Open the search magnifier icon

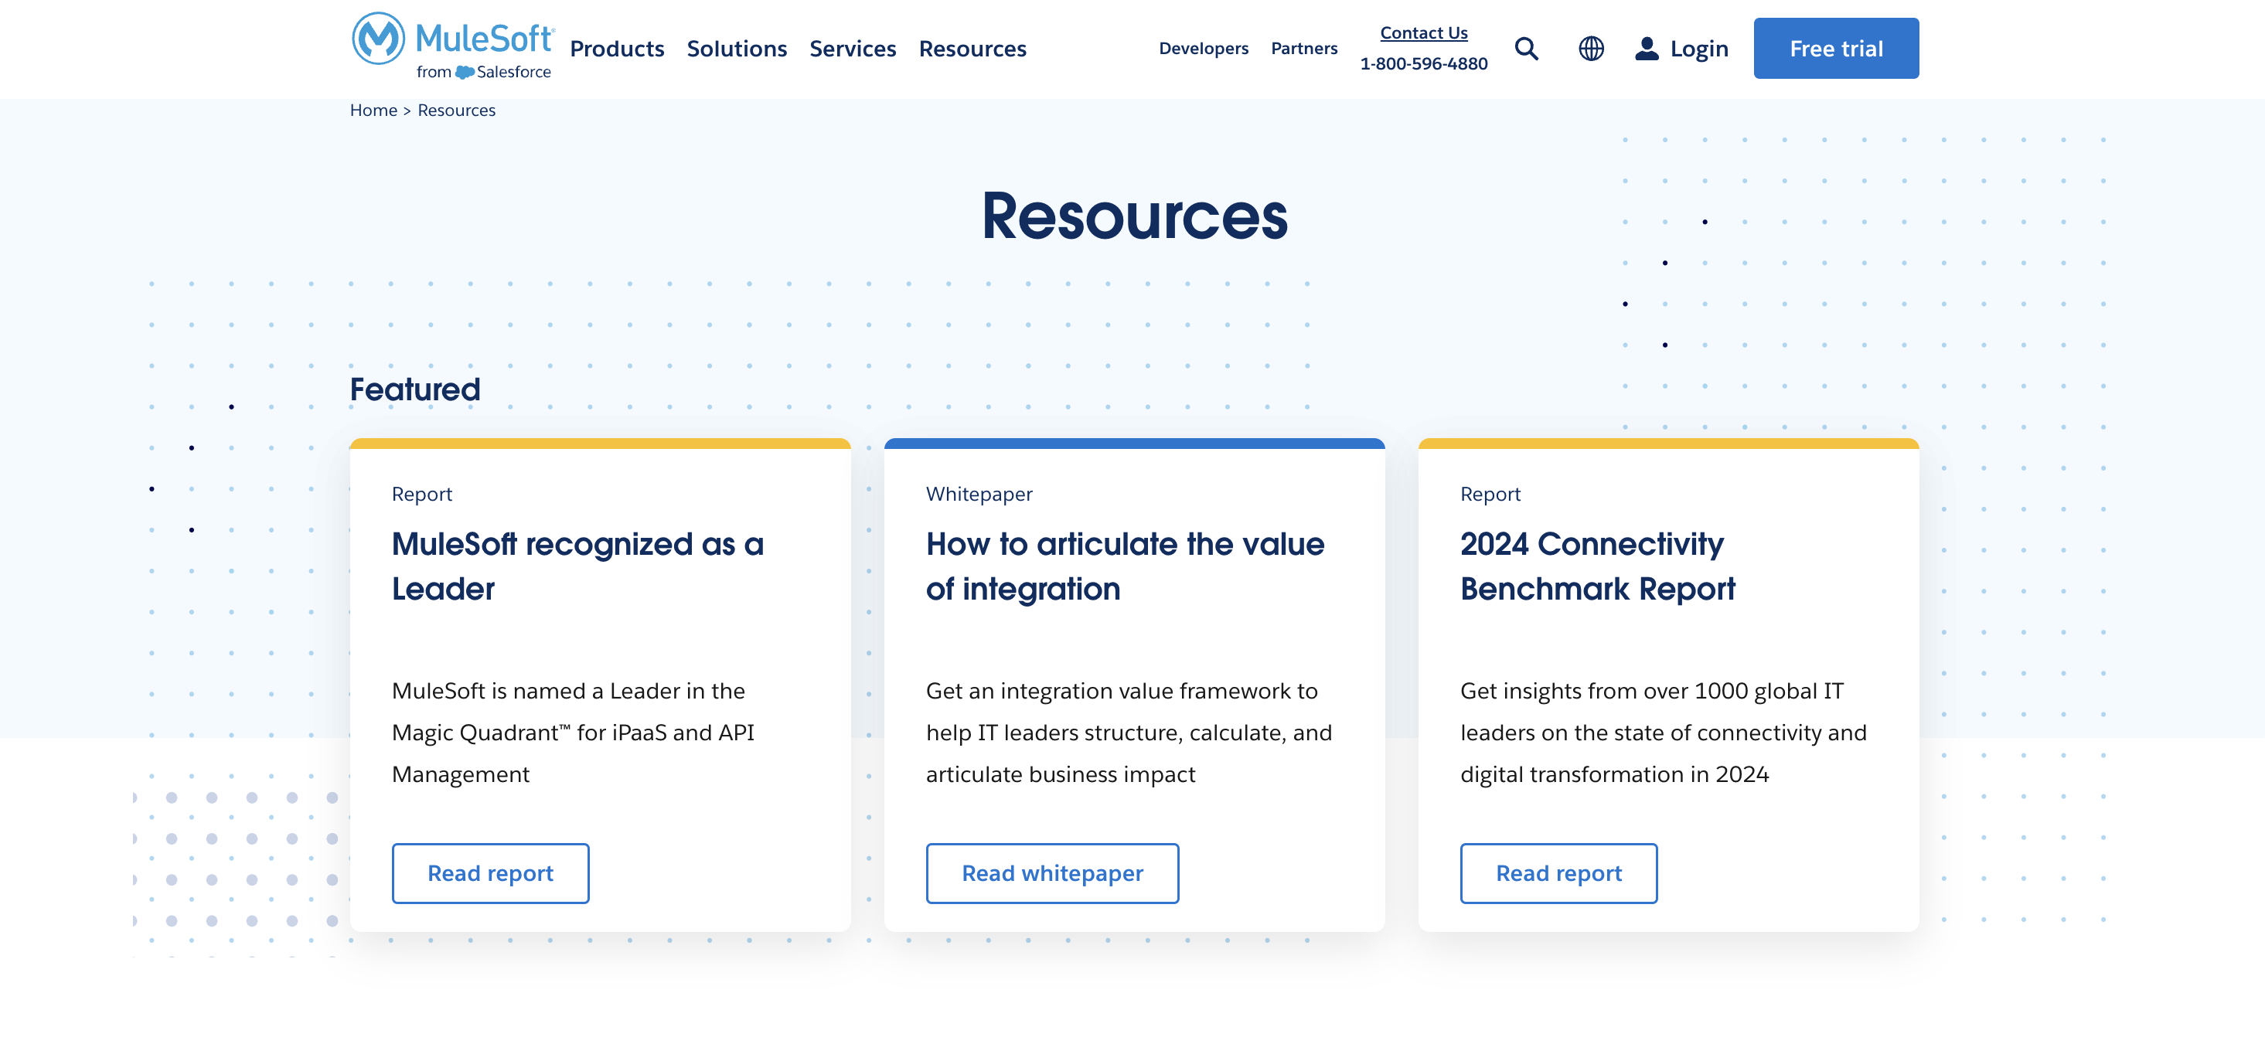[x=1527, y=49]
